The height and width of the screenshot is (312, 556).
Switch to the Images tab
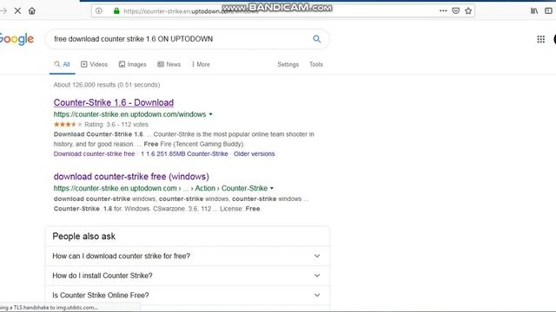click(x=132, y=64)
